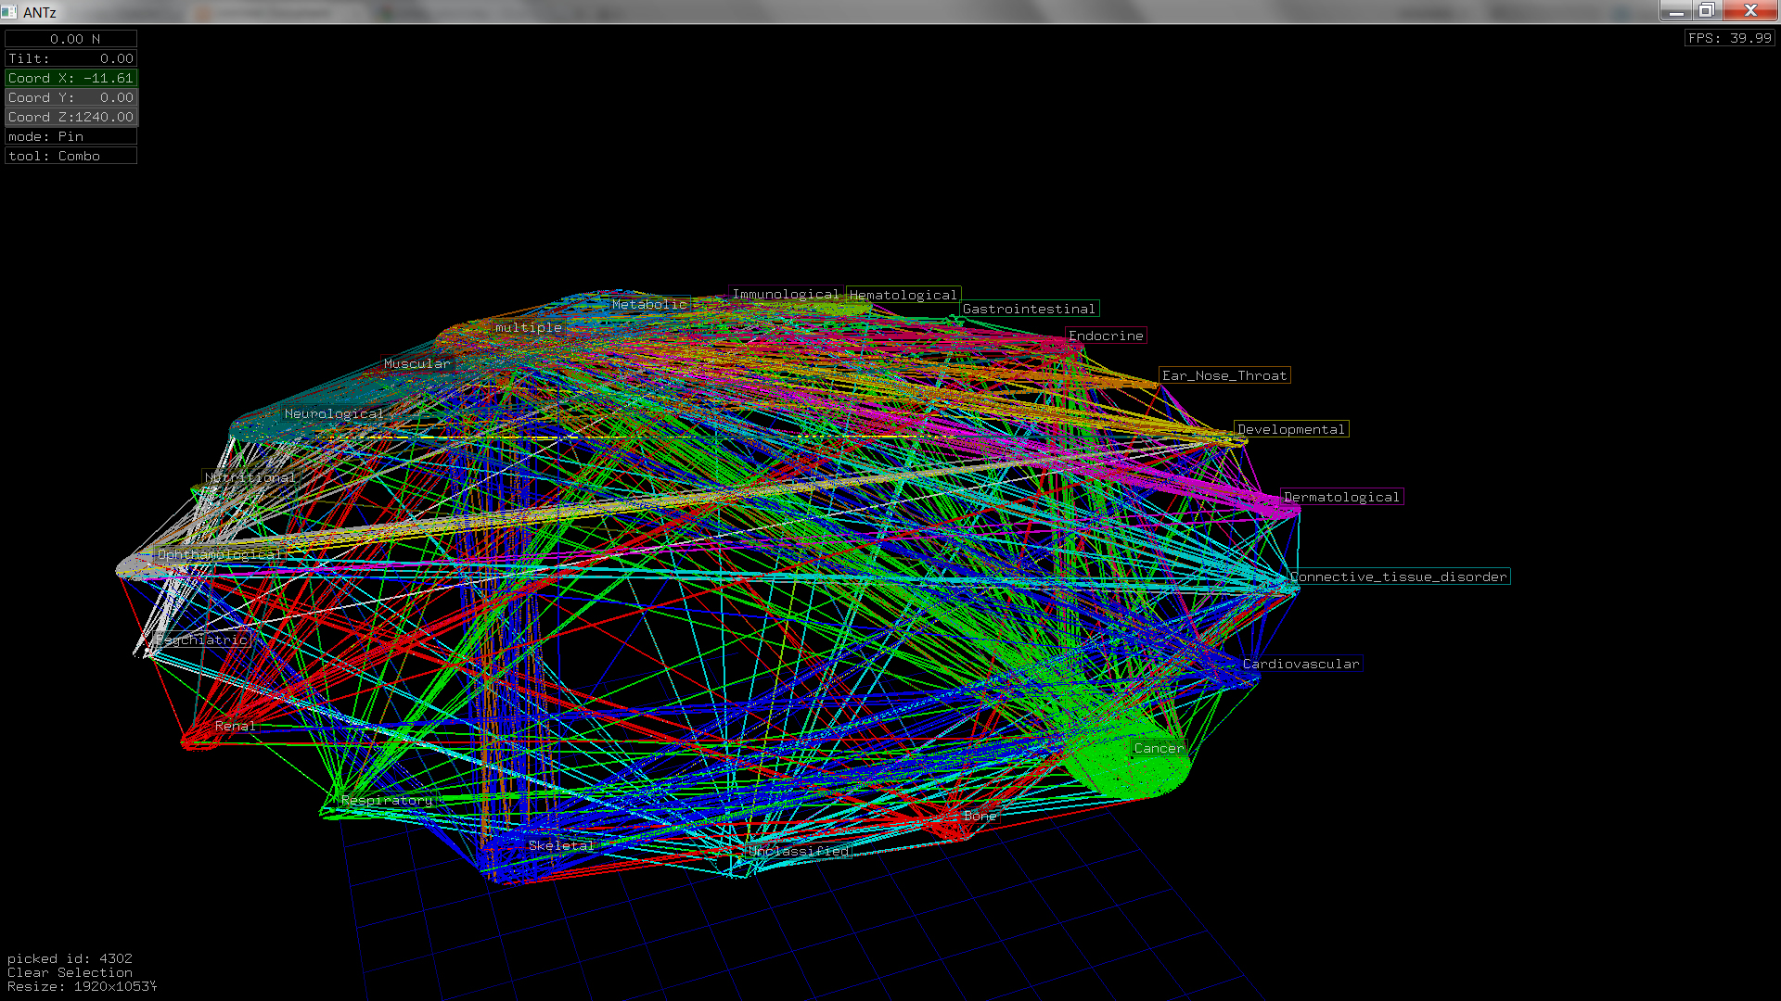The height and width of the screenshot is (1001, 1781).
Task: Click the mode: Pin indicator
Action: pyautogui.click(x=70, y=136)
